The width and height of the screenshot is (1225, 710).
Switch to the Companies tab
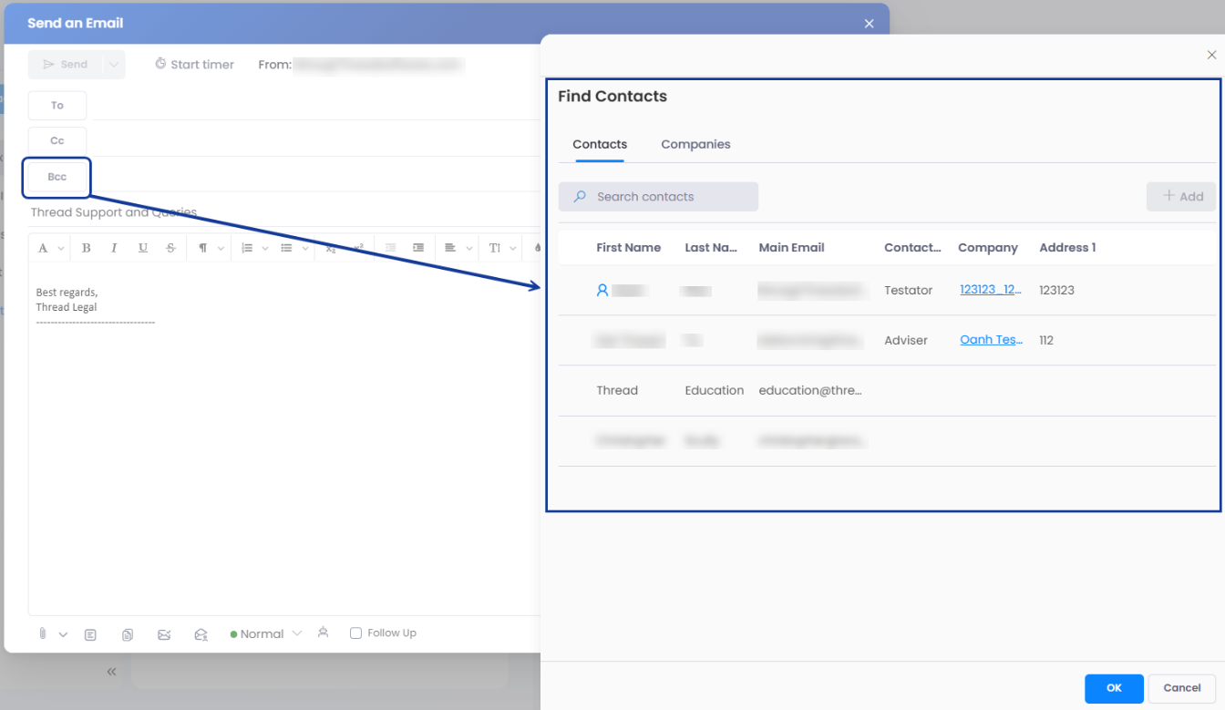coord(695,144)
